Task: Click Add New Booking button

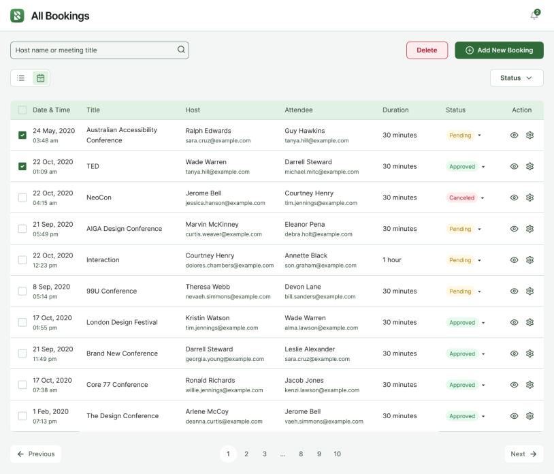Action: pyautogui.click(x=499, y=50)
